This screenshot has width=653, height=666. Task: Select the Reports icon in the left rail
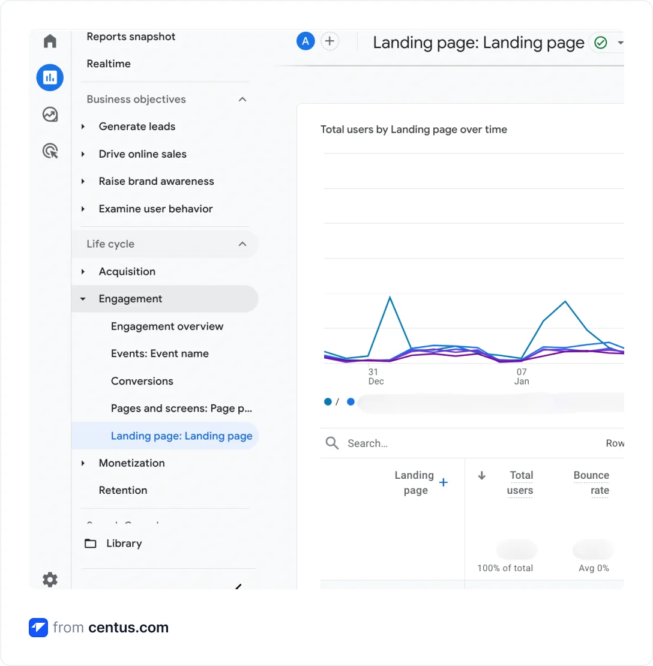click(50, 77)
